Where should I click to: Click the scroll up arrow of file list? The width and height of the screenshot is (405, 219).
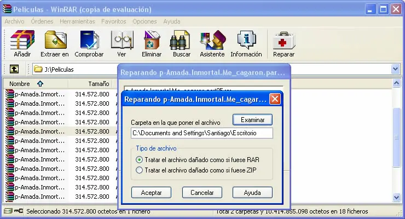point(396,83)
